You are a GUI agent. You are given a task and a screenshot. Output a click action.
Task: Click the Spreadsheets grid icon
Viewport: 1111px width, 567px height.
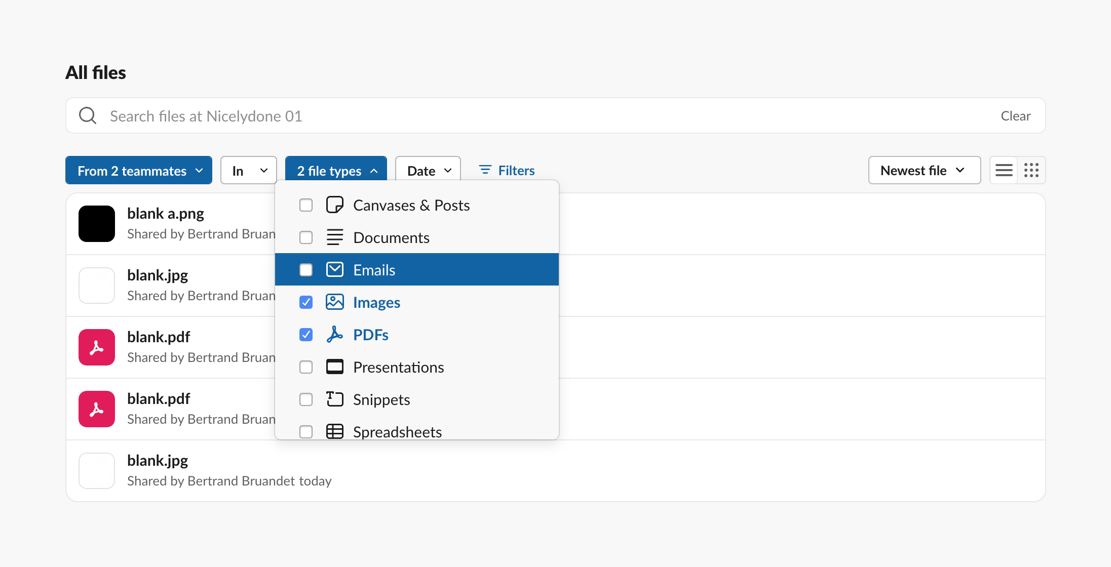(x=335, y=431)
